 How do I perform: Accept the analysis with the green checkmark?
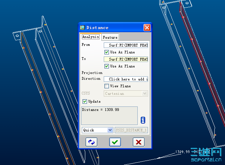point(115,142)
